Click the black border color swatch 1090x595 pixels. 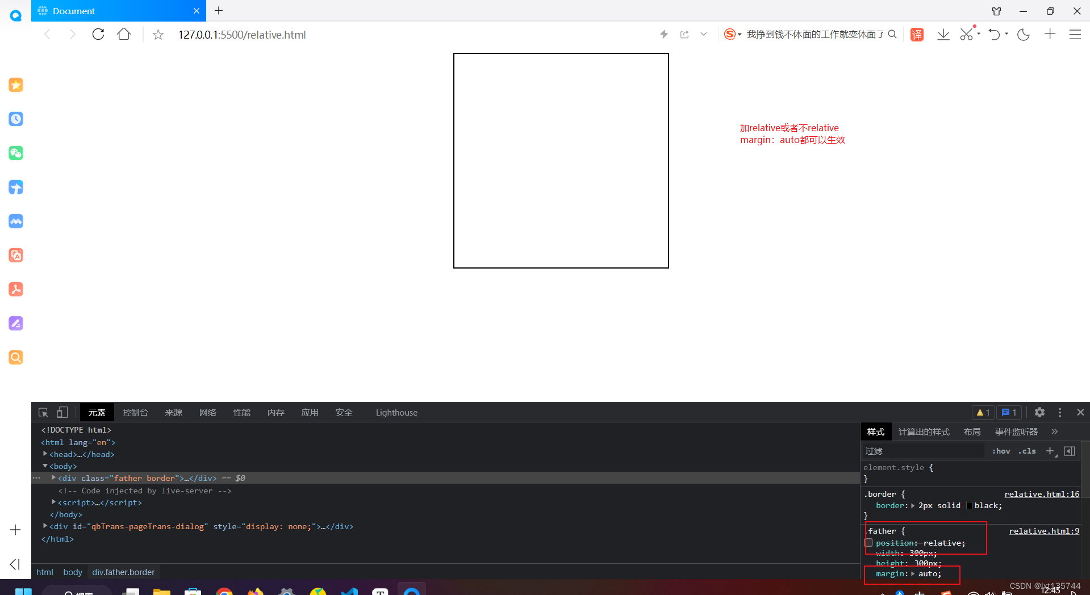(970, 506)
